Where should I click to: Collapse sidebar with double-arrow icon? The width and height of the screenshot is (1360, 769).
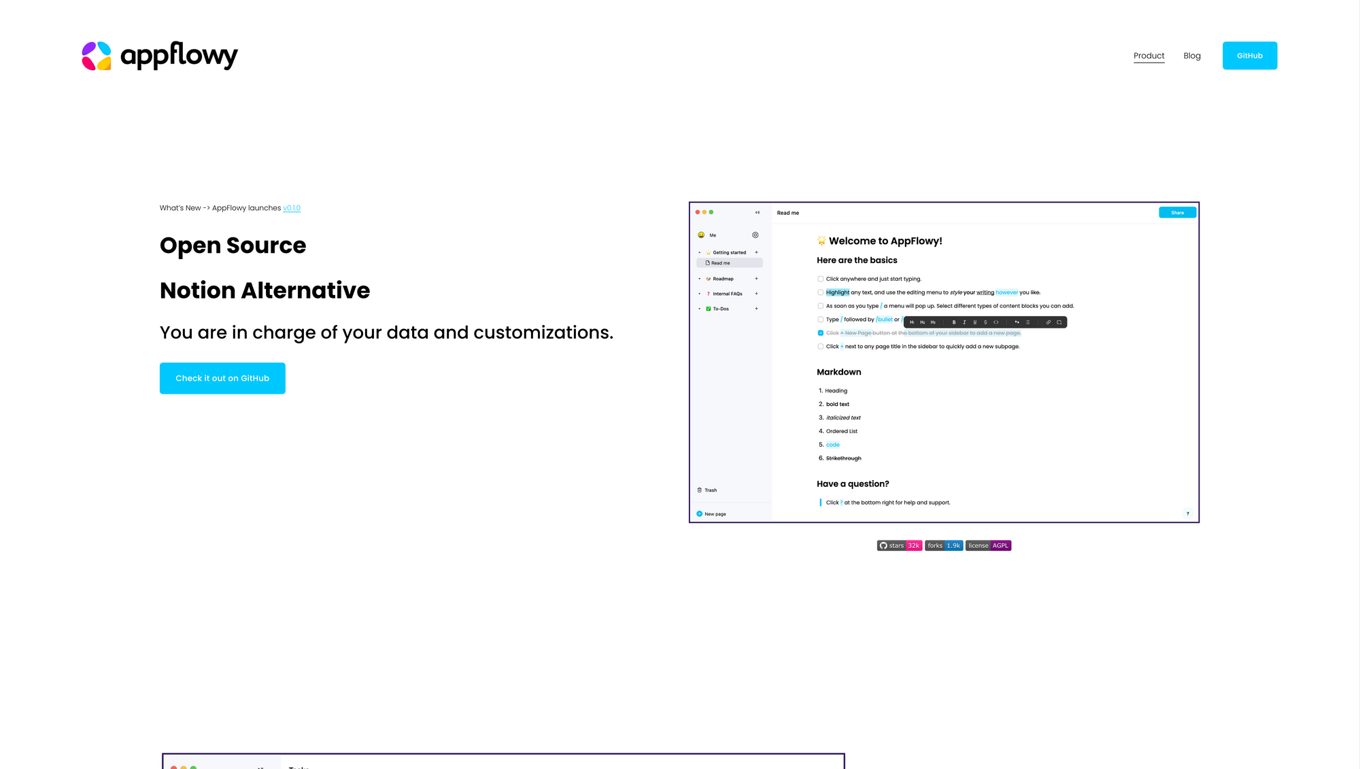click(758, 213)
